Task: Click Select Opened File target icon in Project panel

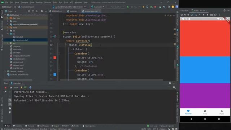Action: coord(29,11)
